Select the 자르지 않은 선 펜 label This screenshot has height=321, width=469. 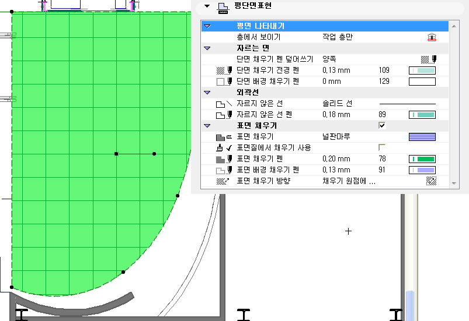(264, 115)
